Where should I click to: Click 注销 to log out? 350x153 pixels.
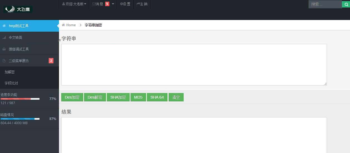pos(142,4)
